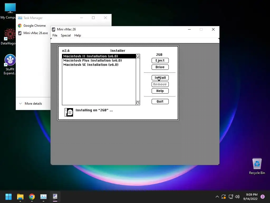Click the Task Manager title bar icon
This screenshot has height=203, width=270.
coord(20,18)
